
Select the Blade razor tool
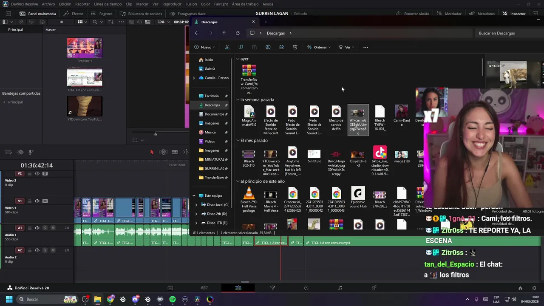tap(175, 152)
